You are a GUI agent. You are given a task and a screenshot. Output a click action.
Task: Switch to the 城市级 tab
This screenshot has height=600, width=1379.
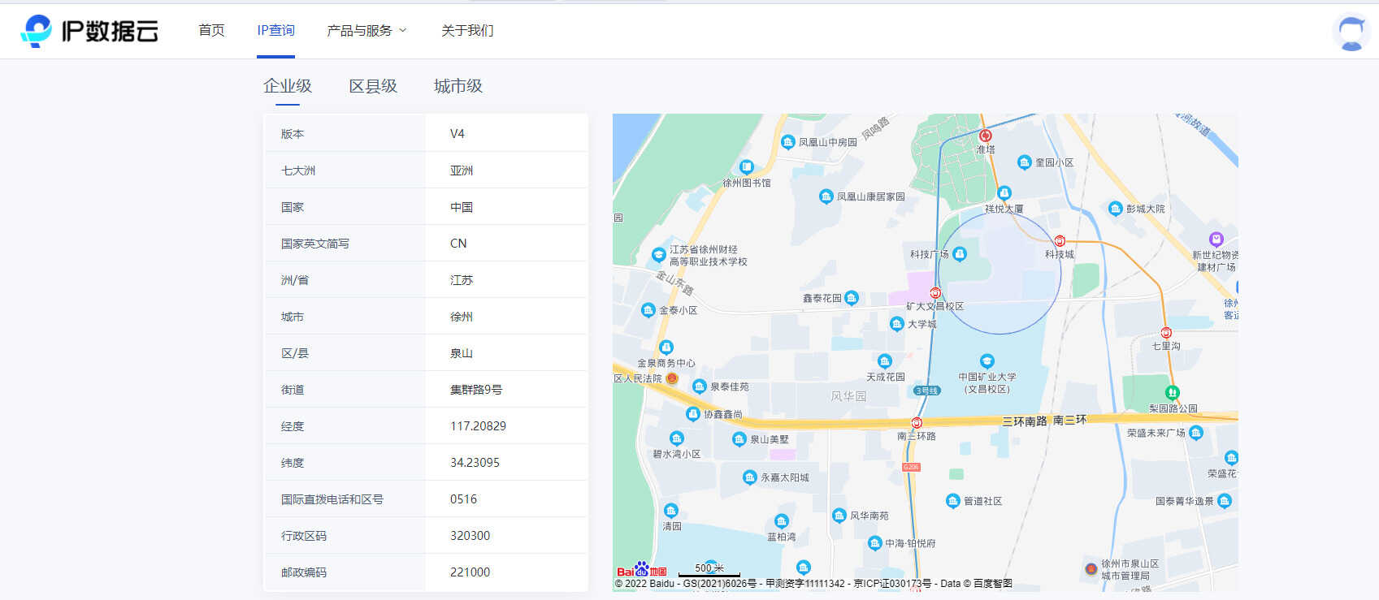click(458, 86)
